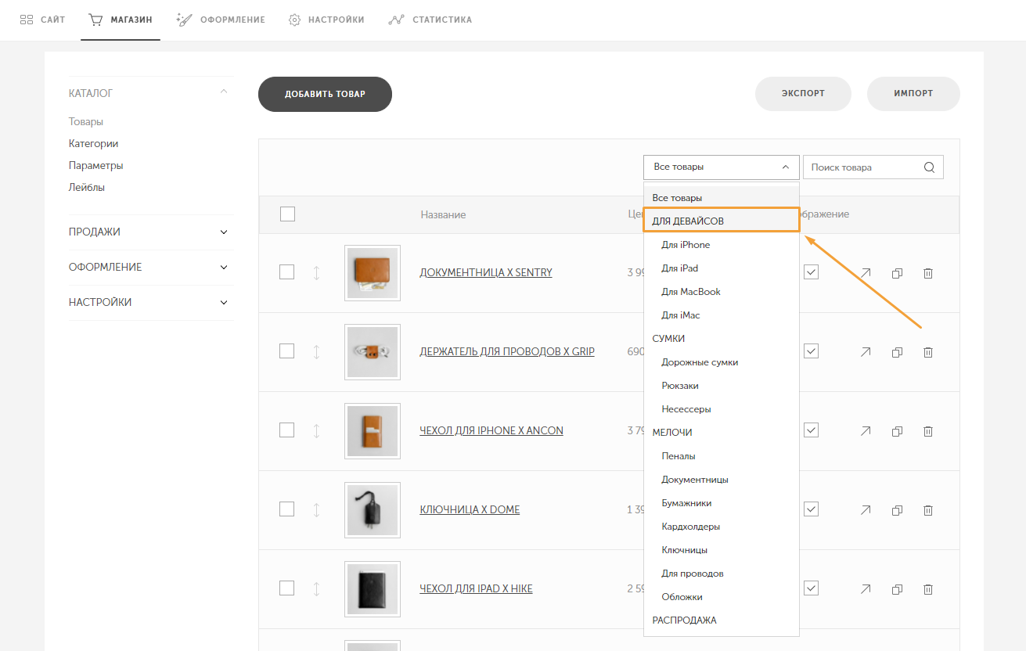Delete Чехол для iPhone X Ancon
Screen dimensions: 1026x651
[928, 431]
